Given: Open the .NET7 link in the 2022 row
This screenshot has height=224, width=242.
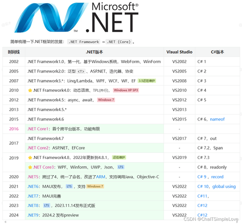Looking at the screenshot, I should click(x=33, y=196).
